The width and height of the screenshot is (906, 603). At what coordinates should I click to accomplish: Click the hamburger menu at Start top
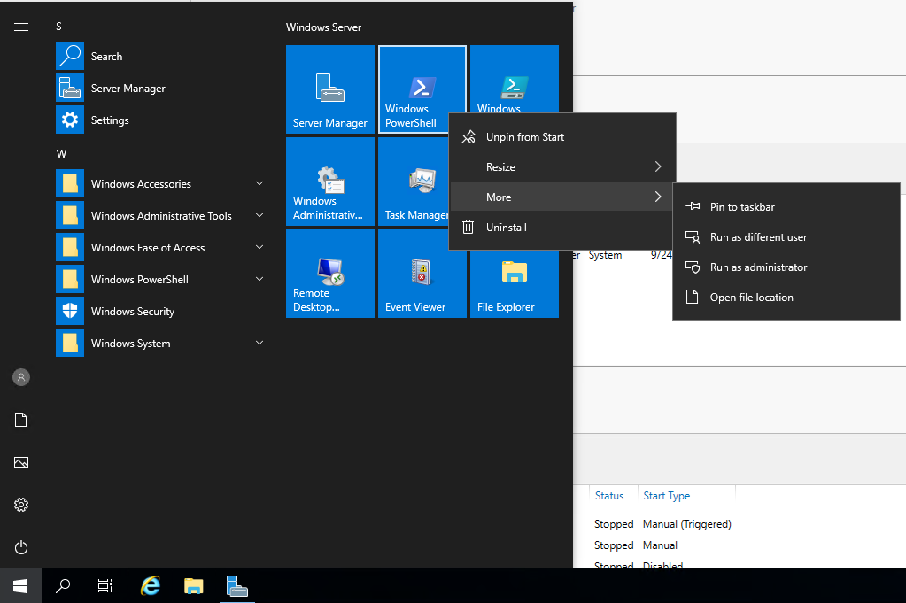[21, 27]
